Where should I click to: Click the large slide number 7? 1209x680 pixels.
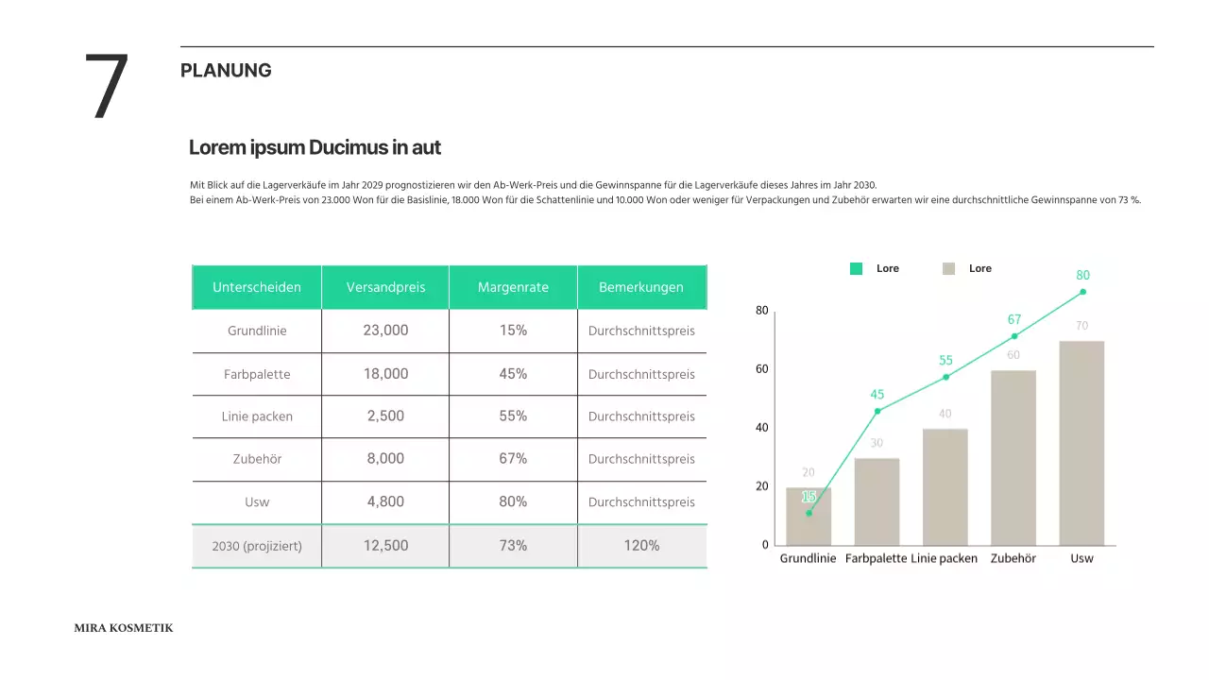[107, 88]
